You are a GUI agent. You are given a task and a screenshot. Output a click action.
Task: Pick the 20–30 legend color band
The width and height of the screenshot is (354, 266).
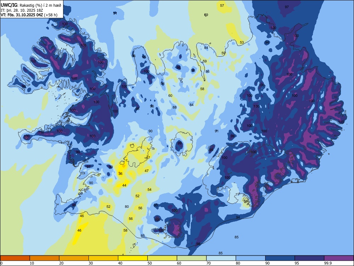[x=74, y=258]
